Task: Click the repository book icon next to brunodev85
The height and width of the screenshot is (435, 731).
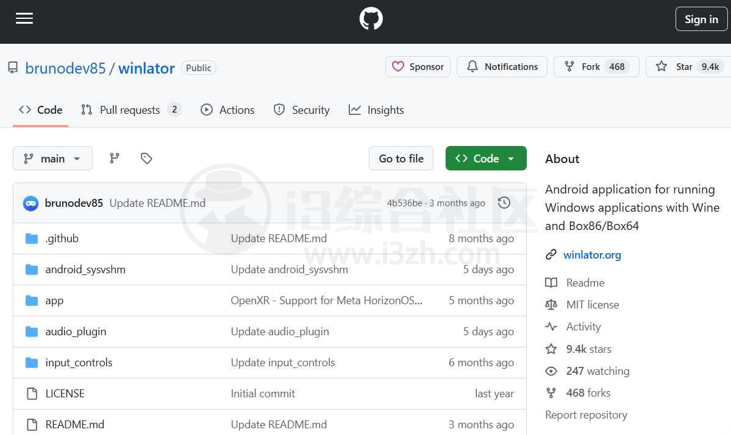Action: tap(13, 68)
